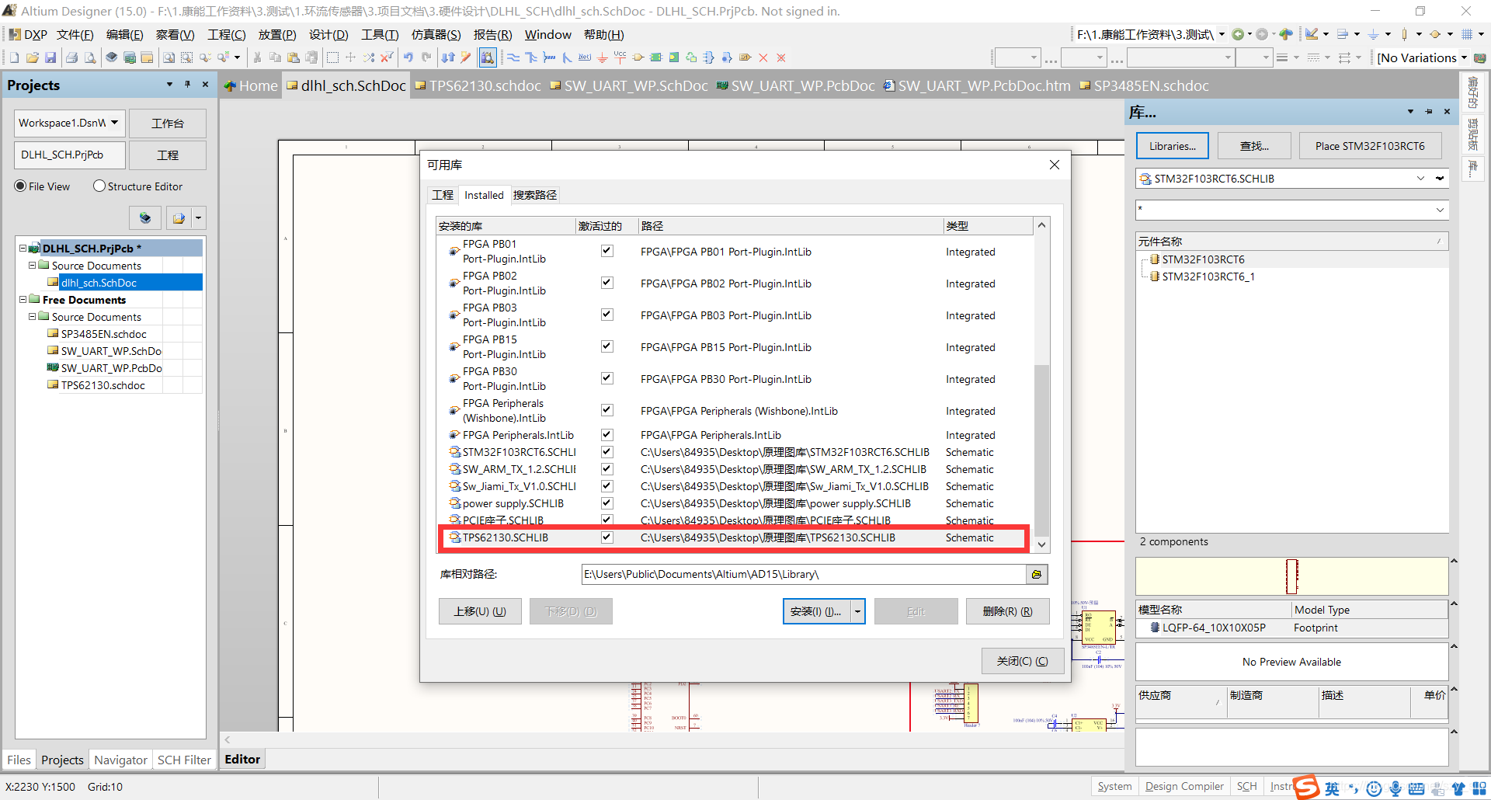Select the Structure Editor radio button

[99, 186]
